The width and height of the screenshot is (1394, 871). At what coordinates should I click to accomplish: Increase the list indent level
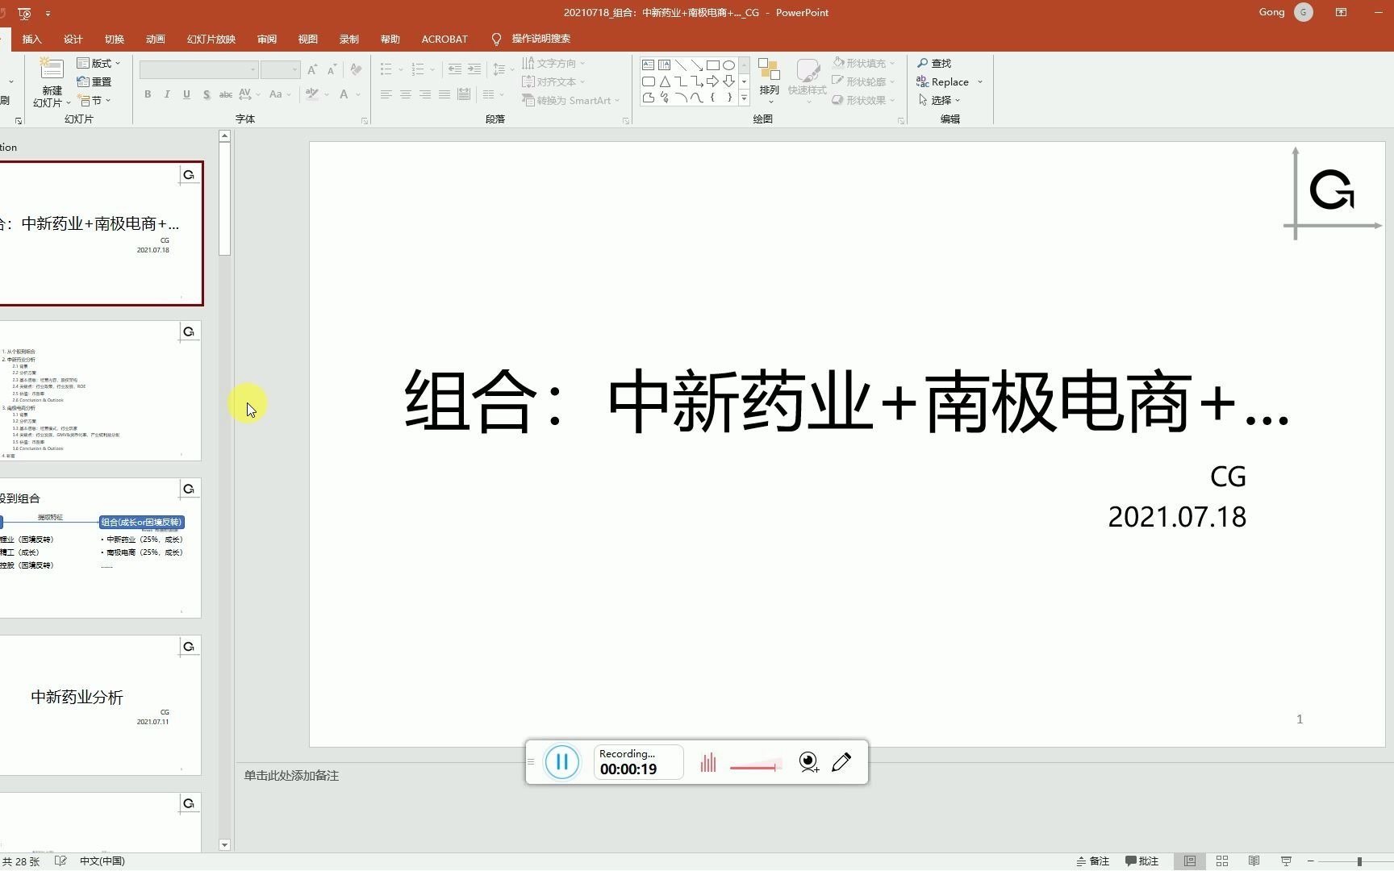pyautogui.click(x=474, y=69)
